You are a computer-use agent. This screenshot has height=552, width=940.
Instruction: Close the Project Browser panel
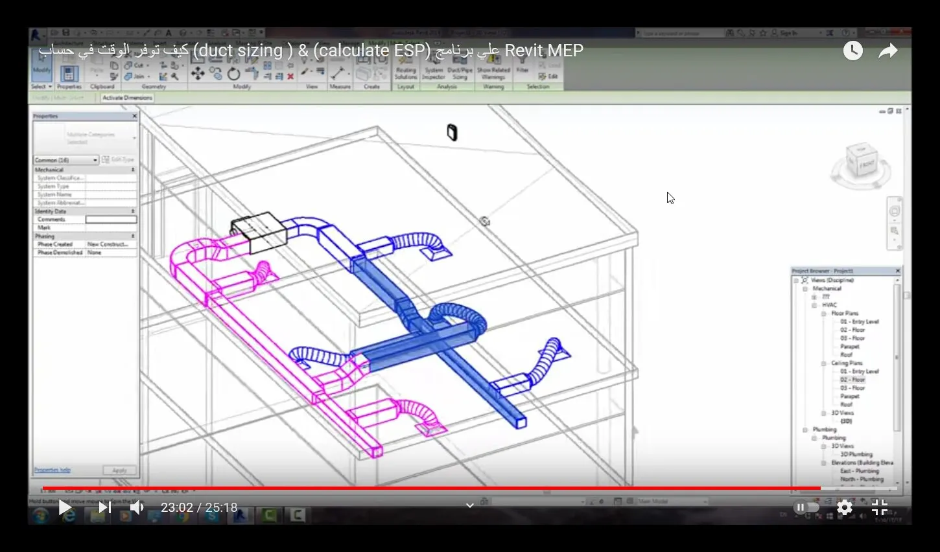[x=898, y=271]
